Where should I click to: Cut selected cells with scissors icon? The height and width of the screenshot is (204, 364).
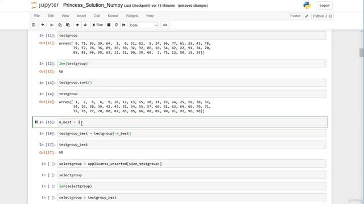(52, 25)
